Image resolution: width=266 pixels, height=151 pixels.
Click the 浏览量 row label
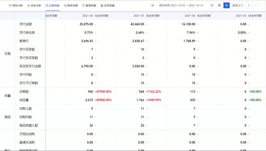(24, 100)
